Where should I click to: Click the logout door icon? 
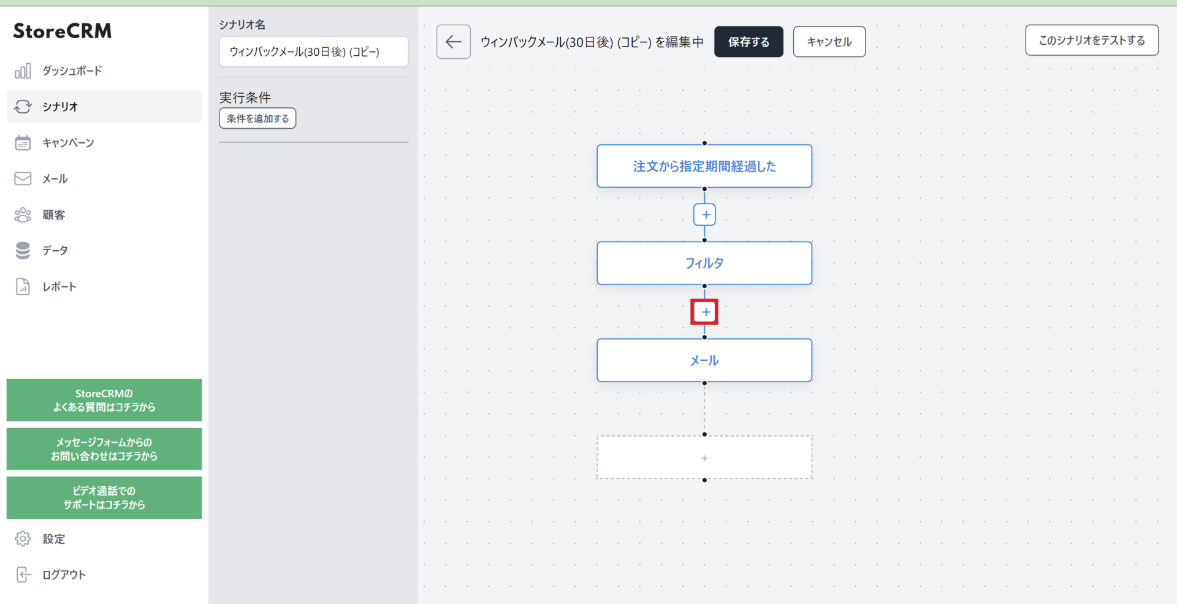(x=23, y=575)
